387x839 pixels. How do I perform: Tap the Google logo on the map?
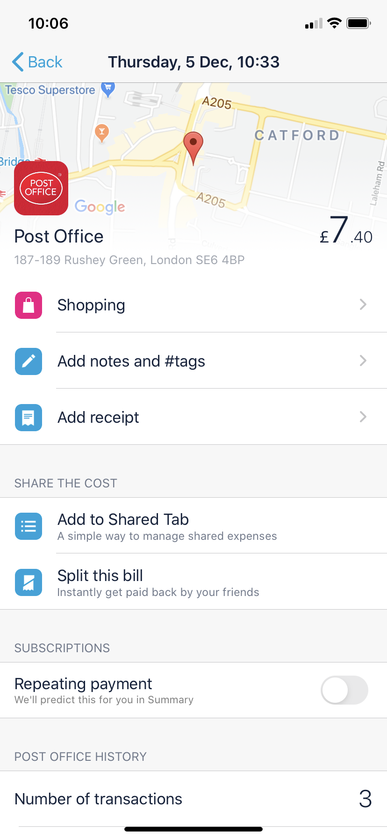100,206
